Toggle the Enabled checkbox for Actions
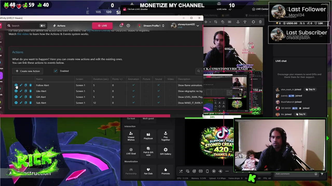The image size is (332, 186). [56, 71]
